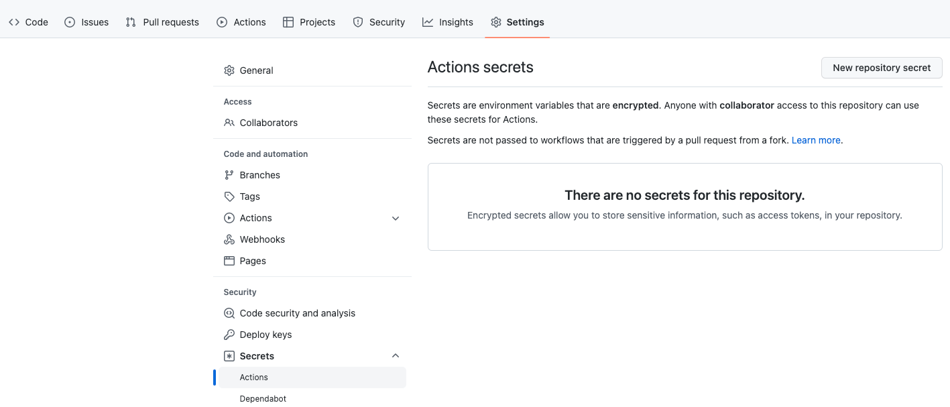Create a New repository secret
The image size is (950, 407).
click(x=882, y=68)
